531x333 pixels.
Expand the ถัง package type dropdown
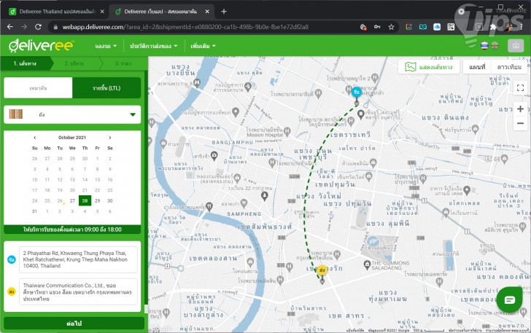tap(72, 114)
